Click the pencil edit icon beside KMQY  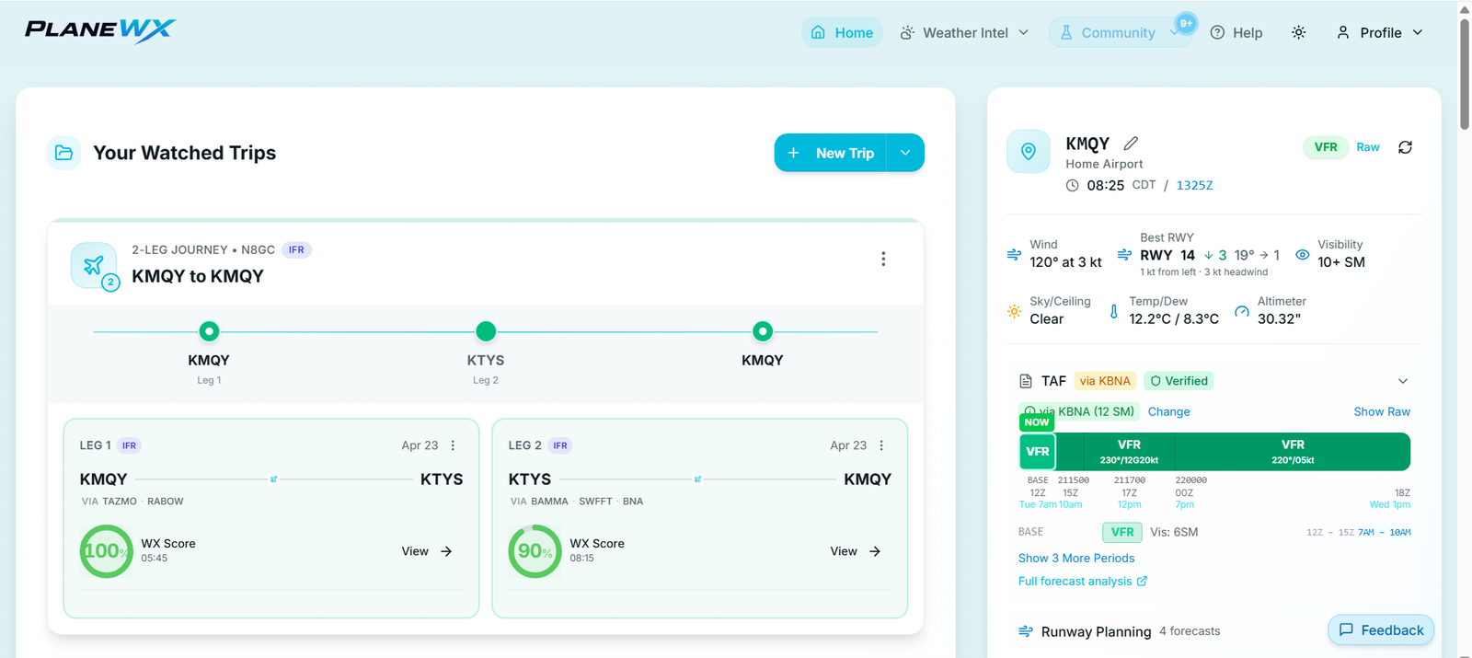1131,144
